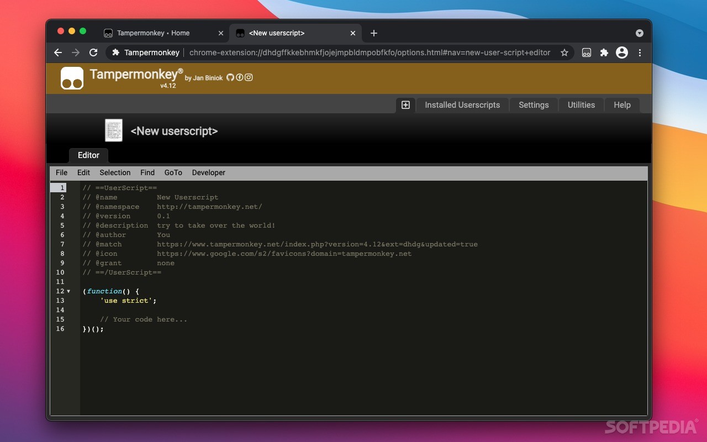Screen dimensions: 707x442
Task: Open the Edit menu
Action: 83,173
